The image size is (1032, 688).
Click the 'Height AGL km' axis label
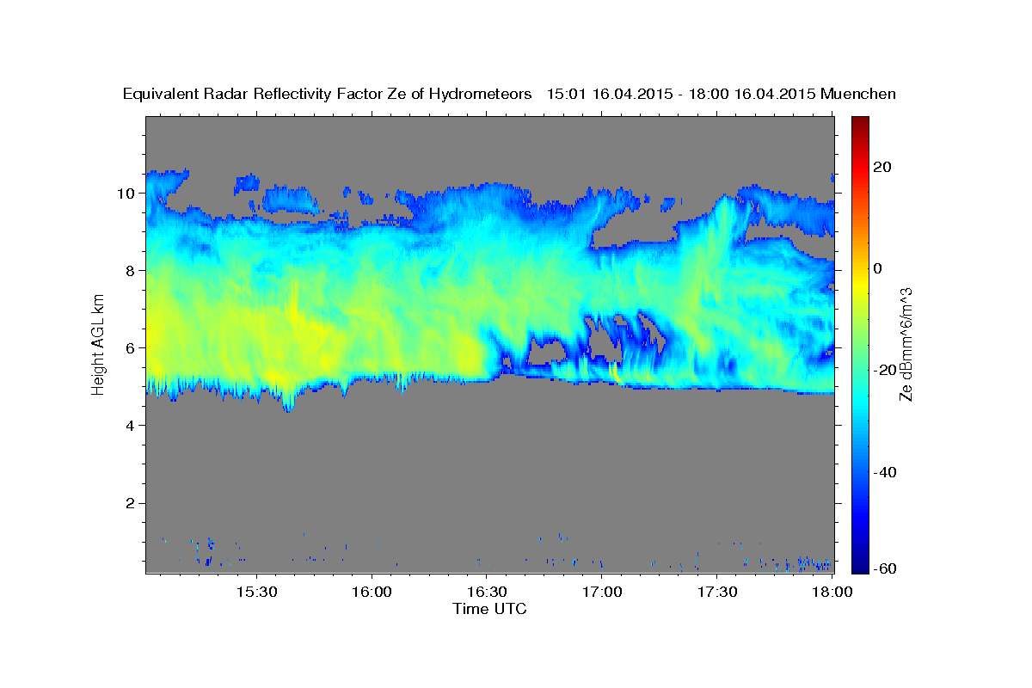tap(99, 344)
